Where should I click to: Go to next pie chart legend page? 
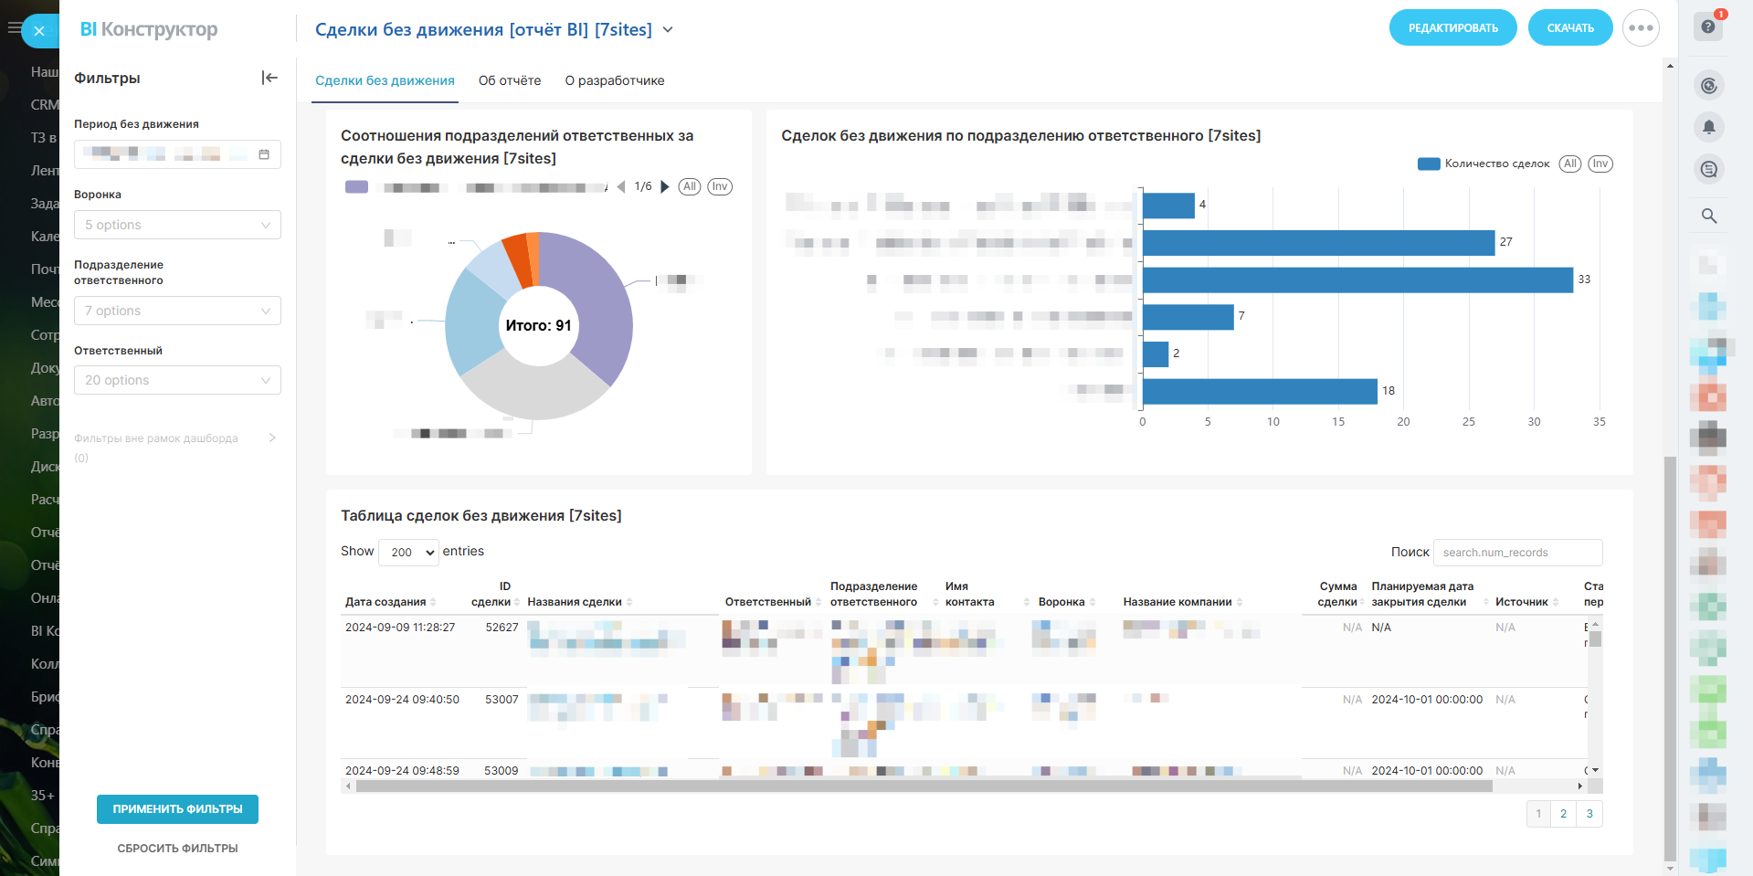coord(665,187)
